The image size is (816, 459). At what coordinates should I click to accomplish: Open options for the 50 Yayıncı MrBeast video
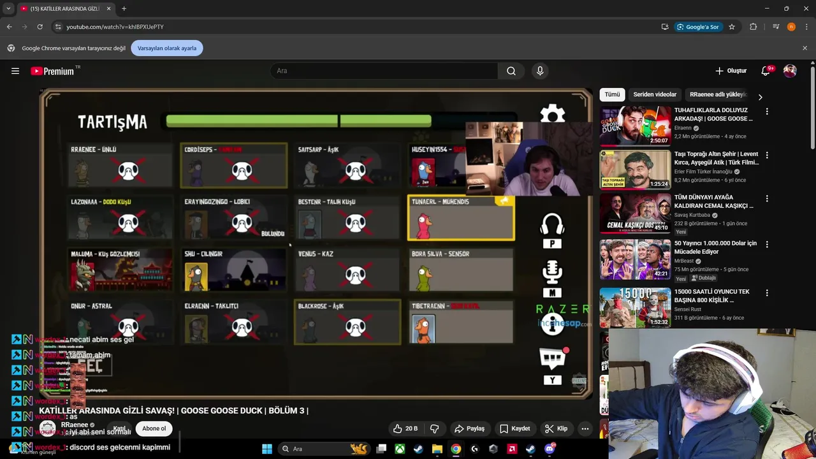click(x=767, y=244)
